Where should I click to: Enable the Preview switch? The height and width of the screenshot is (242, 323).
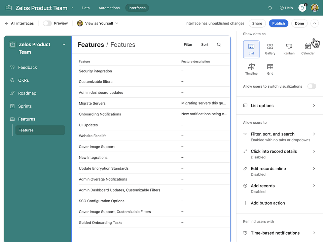47,23
